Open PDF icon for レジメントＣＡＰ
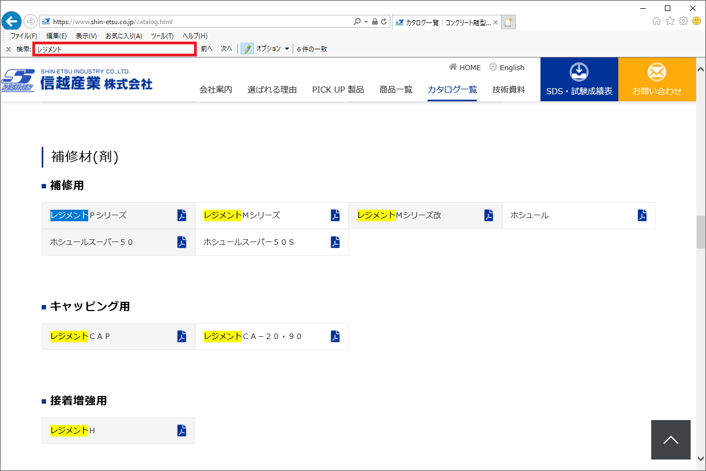The width and height of the screenshot is (706, 471). [182, 336]
